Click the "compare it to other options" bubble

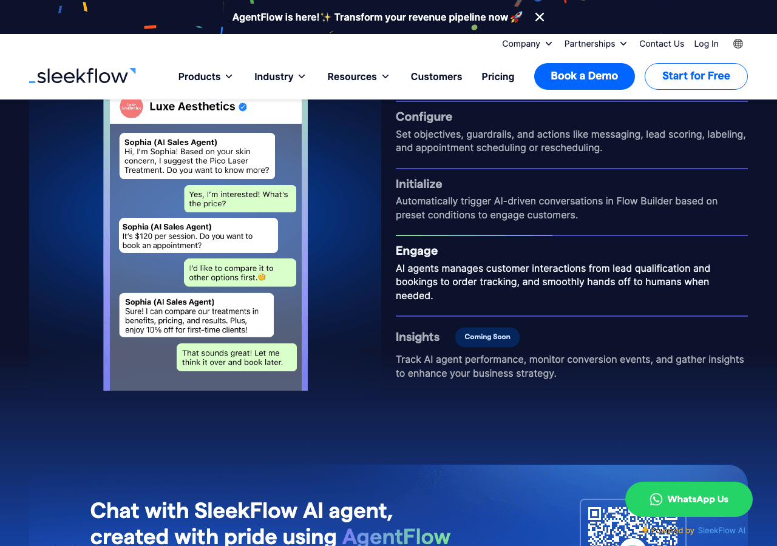(240, 272)
